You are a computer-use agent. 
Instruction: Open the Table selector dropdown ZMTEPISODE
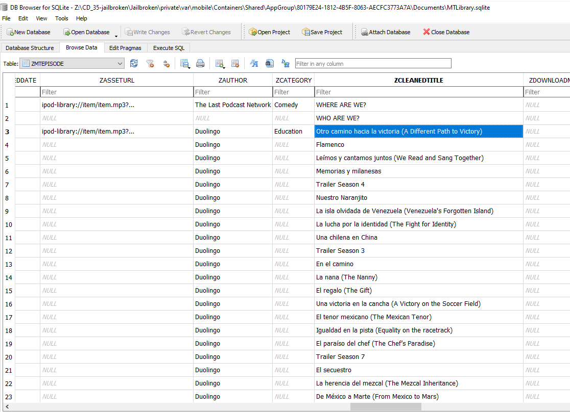(72, 64)
